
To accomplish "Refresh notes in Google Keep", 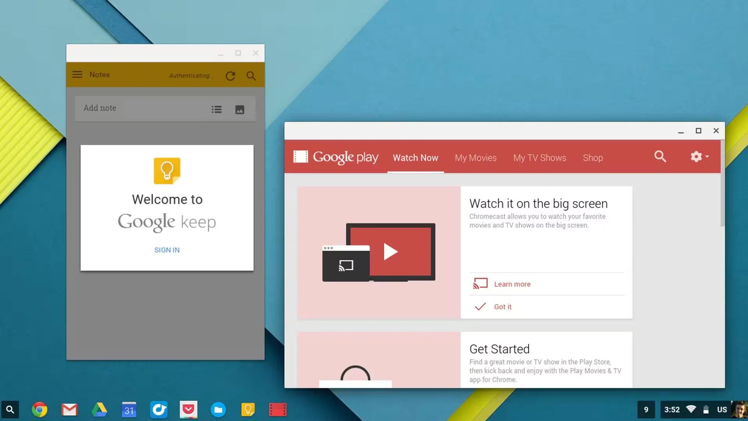I will coord(230,76).
